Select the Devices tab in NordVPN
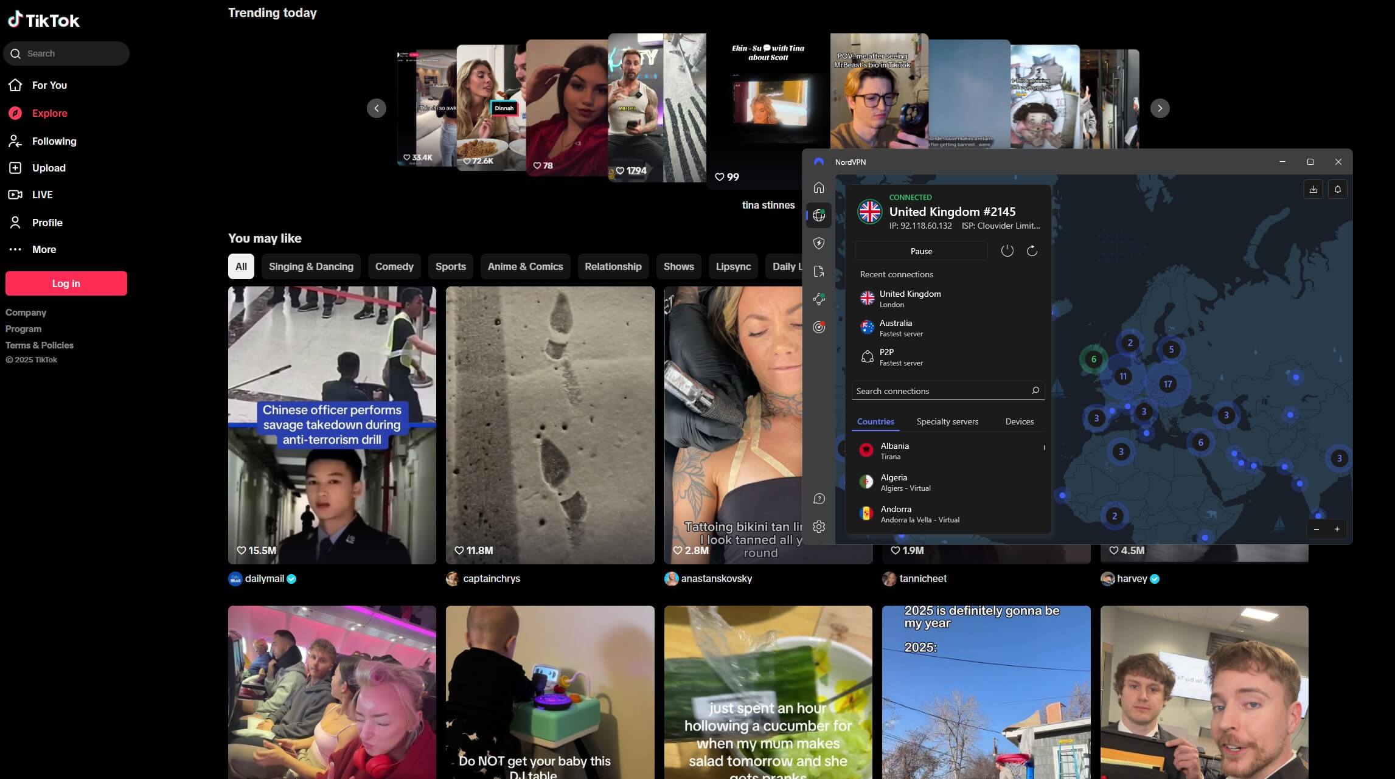Viewport: 1395px width, 779px height. click(x=1018, y=421)
